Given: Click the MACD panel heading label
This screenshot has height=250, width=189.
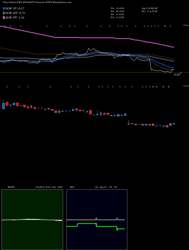Looking at the screenshot, I should 11,187.
